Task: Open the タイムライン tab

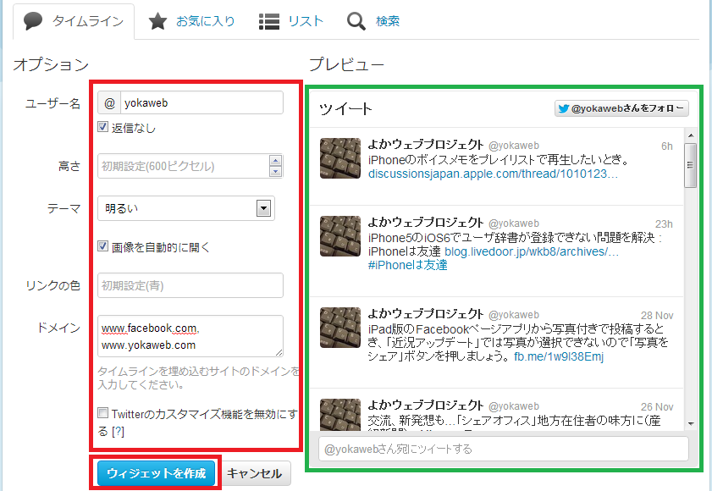Action: point(74,21)
